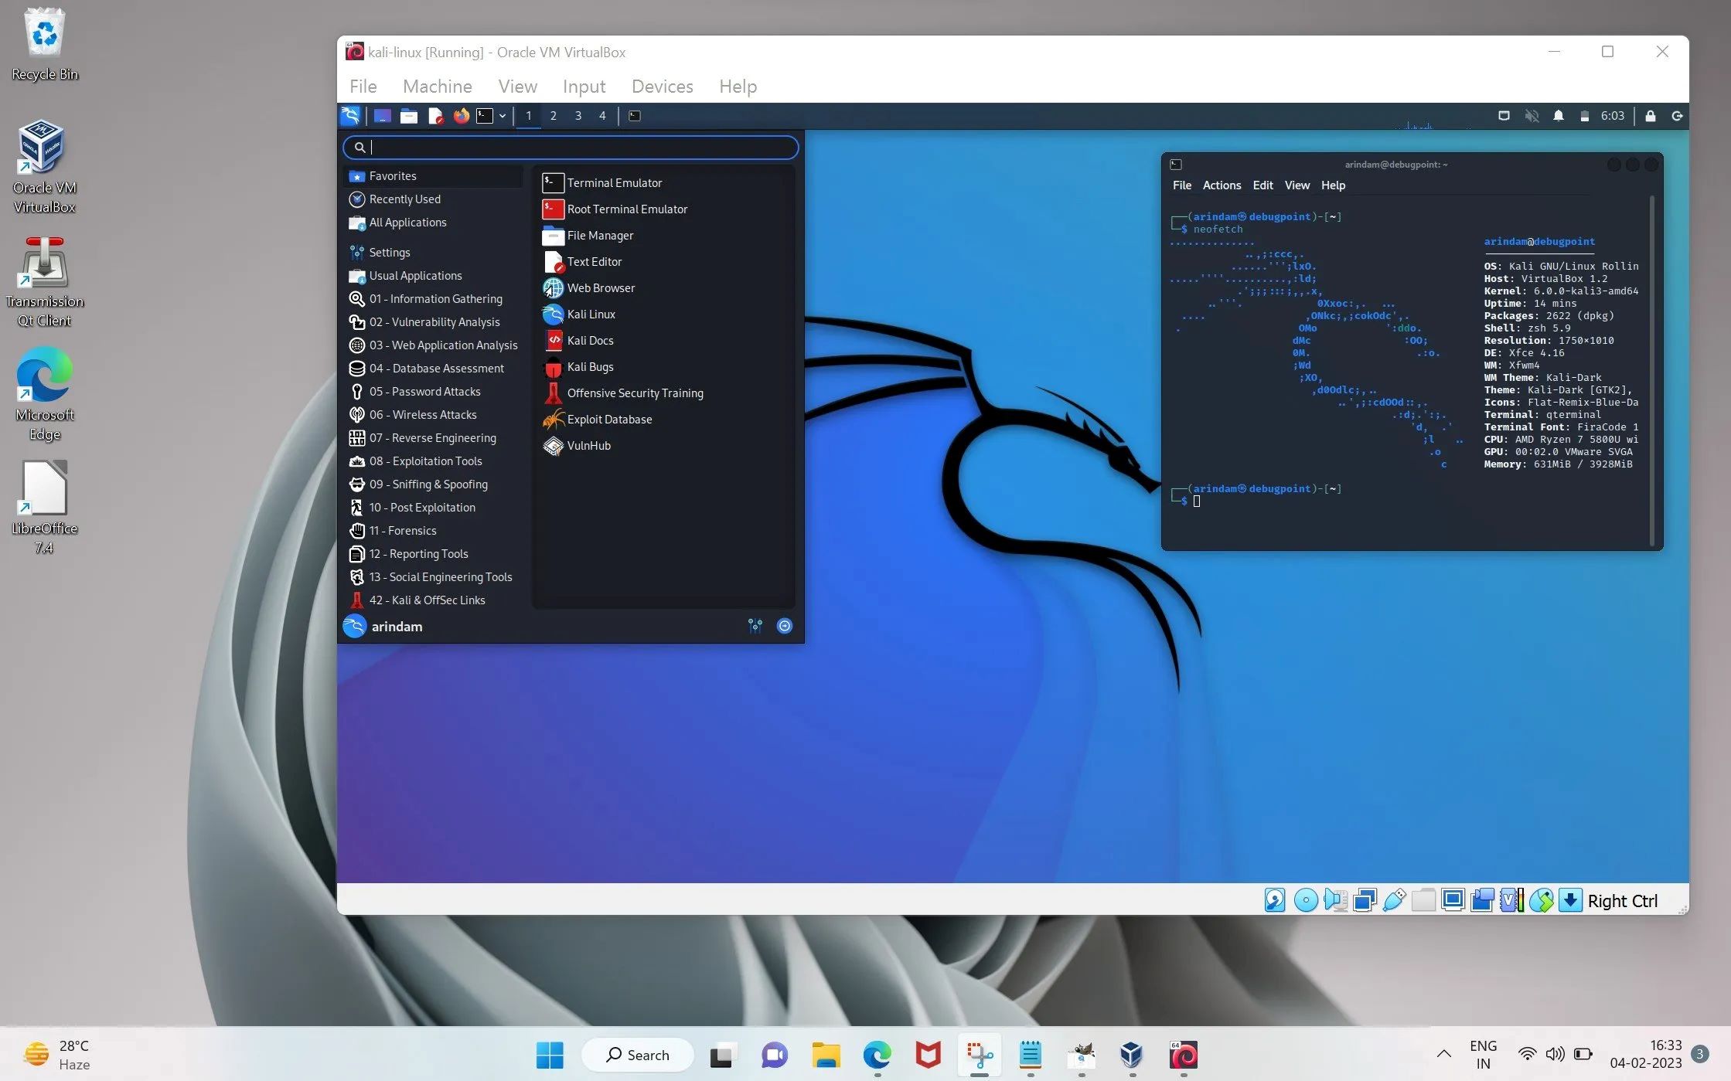
Task: Click the screen lock toggle in the VM tray
Action: point(1650,115)
